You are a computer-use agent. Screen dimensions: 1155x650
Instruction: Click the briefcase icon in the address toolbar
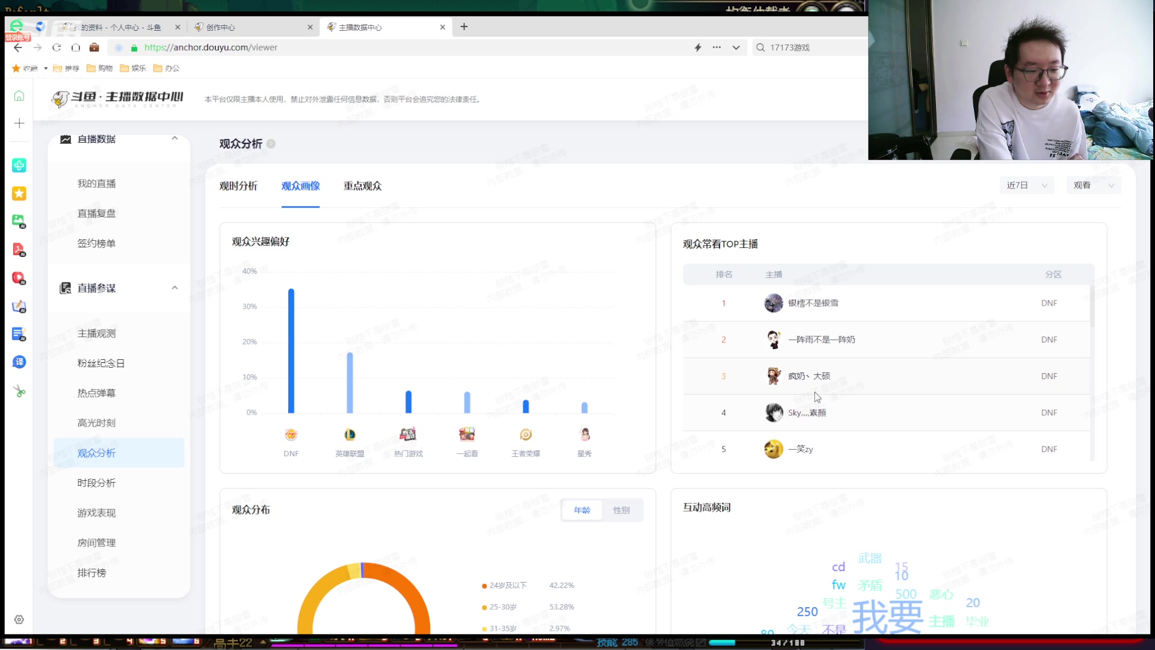[94, 48]
